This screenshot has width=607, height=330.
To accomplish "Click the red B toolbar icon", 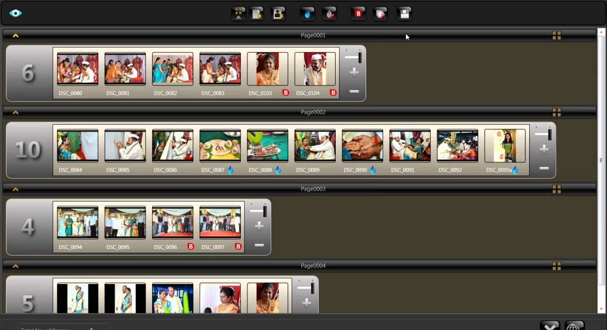I will coord(359,14).
